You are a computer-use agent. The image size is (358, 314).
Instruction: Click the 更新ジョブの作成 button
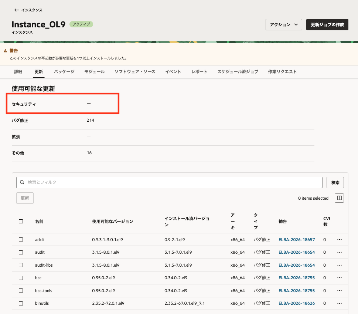point(327,25)
